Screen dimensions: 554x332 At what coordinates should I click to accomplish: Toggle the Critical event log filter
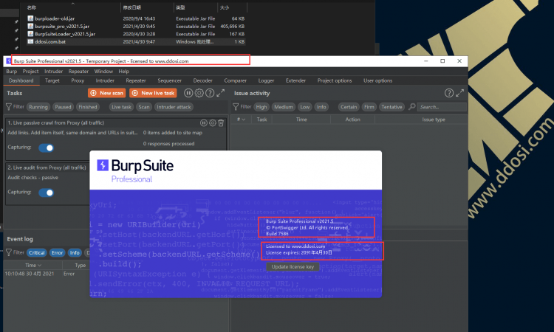tap(37, 252)
